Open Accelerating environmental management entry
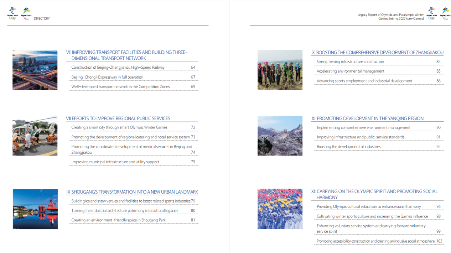This screenshot has height=253, width=451. coord(351,71)
